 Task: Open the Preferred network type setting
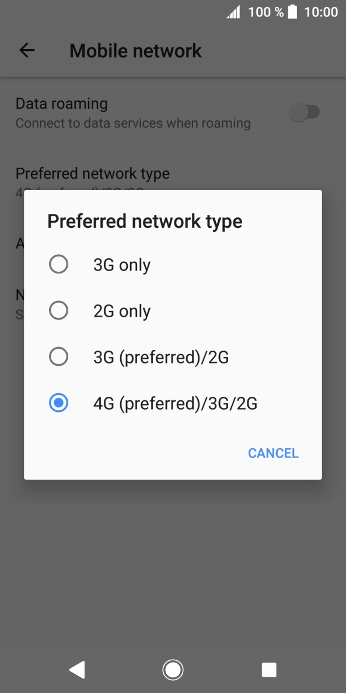(92, 174)
